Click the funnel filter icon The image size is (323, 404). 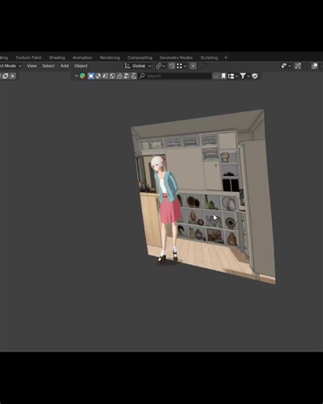coord(243,76)
